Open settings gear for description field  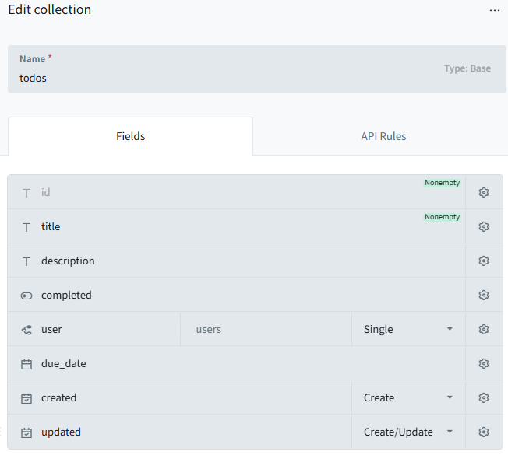[x=483, y=261]
